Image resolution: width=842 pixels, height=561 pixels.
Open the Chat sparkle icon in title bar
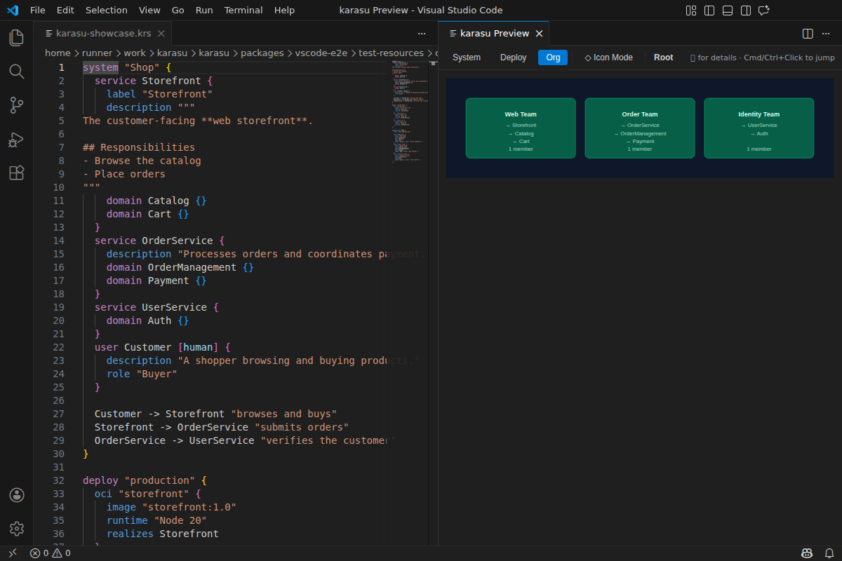click(x=764, y=11)
